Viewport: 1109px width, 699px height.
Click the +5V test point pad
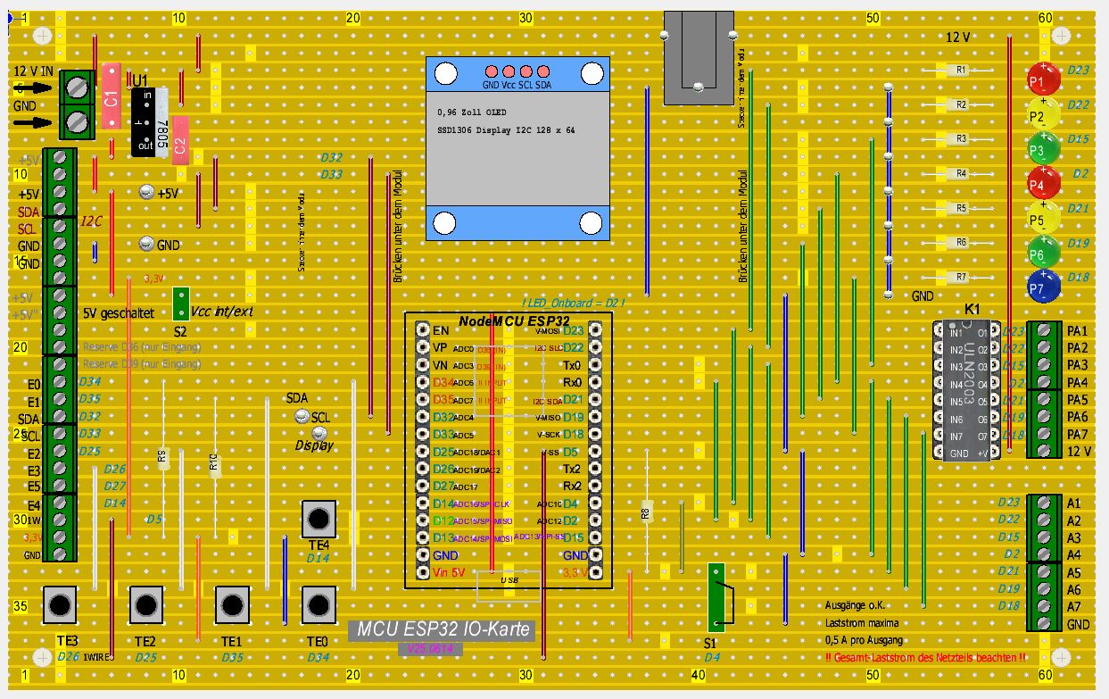coord(147,192)
